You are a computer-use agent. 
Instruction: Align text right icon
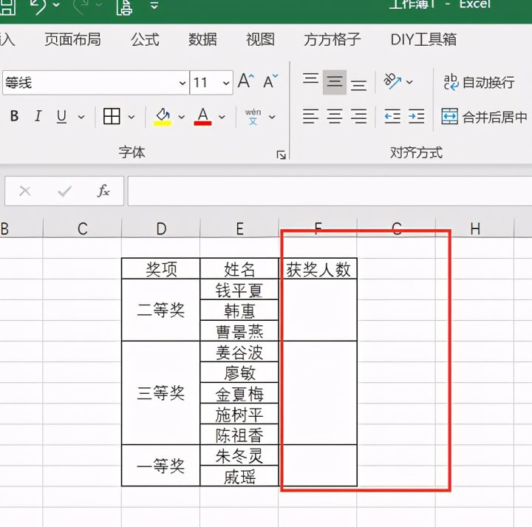358,116
